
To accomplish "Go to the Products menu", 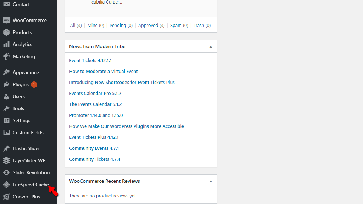I will point(22,32).
